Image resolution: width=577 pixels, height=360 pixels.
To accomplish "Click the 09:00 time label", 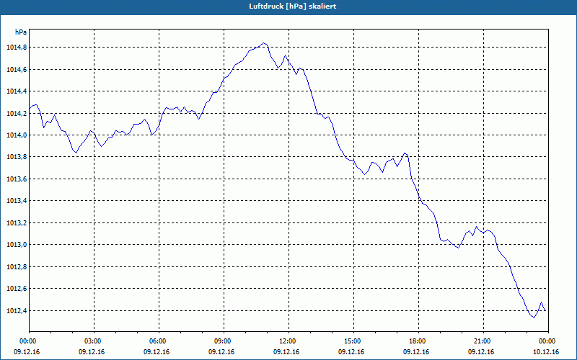I will click(x=224, y=341).
